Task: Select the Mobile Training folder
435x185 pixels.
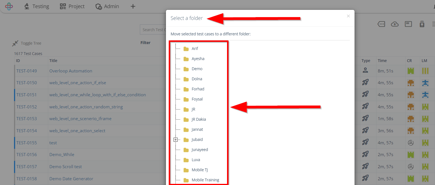Action: (x=205, y=180)
